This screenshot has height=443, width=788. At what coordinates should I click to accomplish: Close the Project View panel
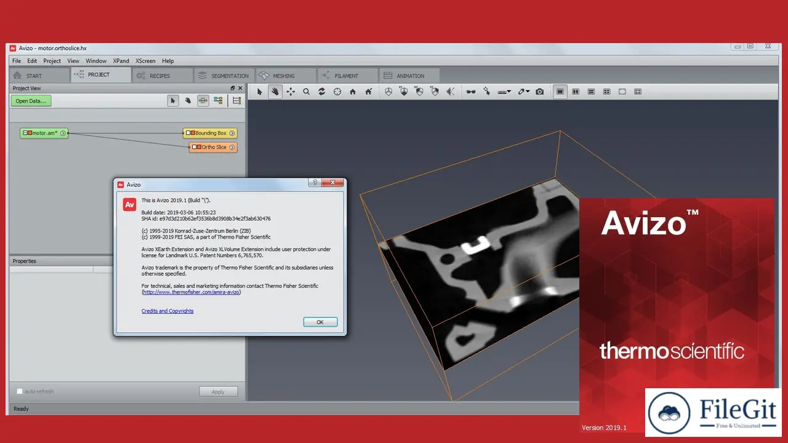240,88
